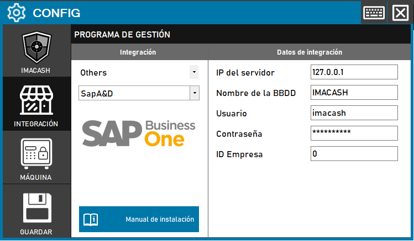This screenshot has height=241, width=414.
Task: Close the CONFIG window
Action: (400, 12)
